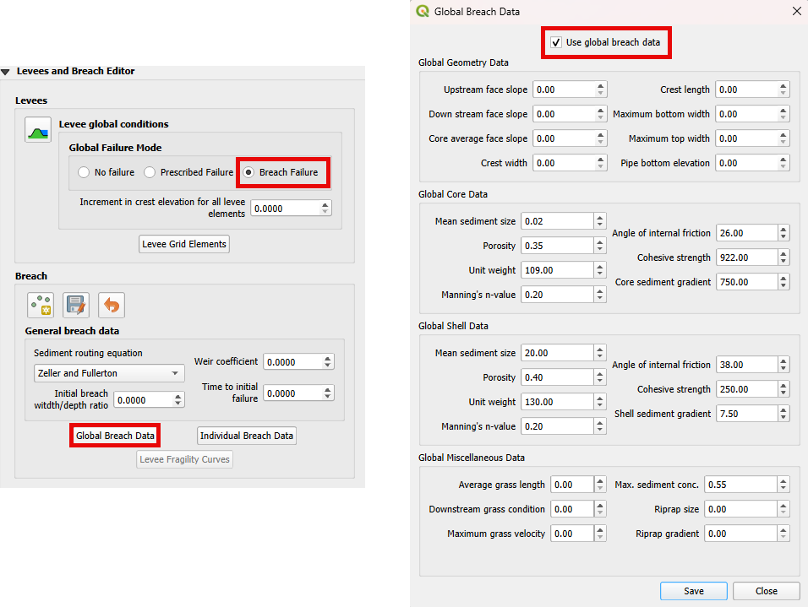
Task: Click the save breach edits icon
Action: 75,305
